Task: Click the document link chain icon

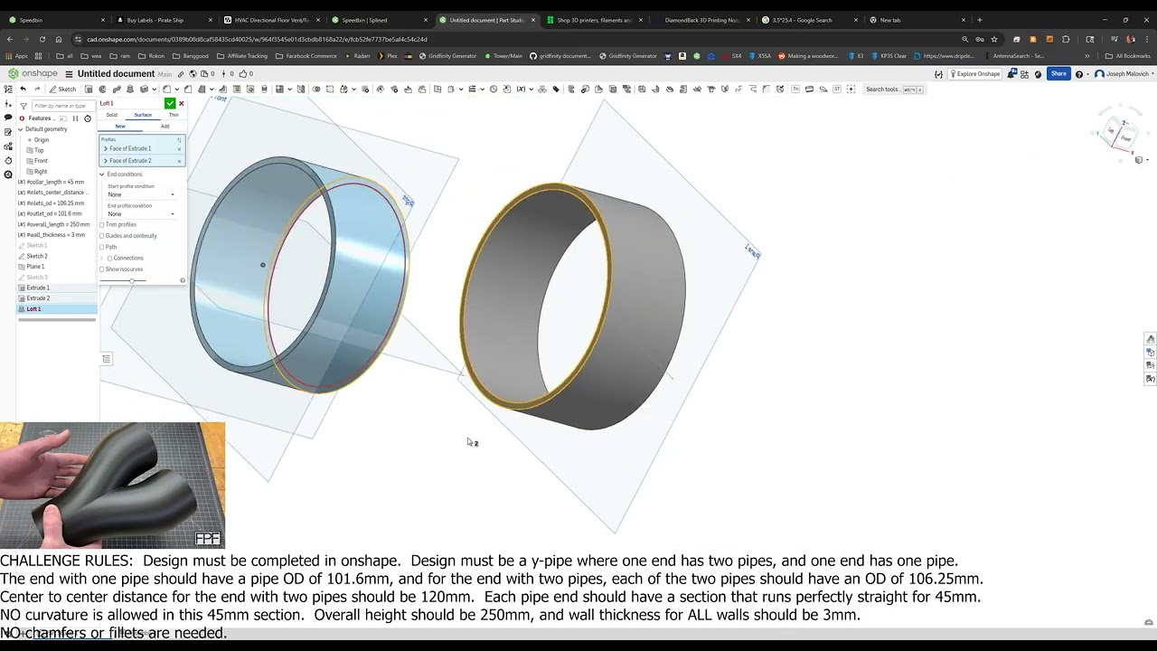Action: tap(181, 74)
